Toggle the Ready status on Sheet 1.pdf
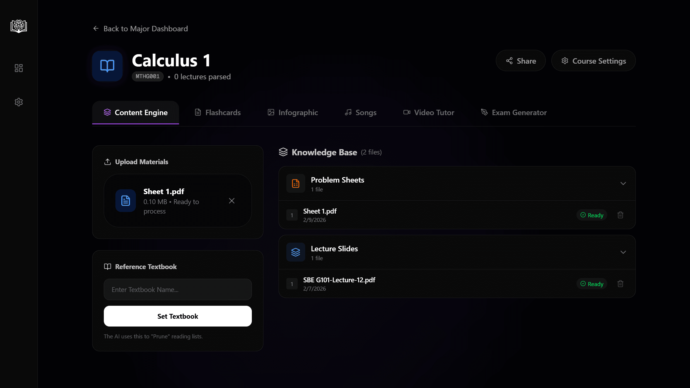The image size is (690, 388). [591, 215]
